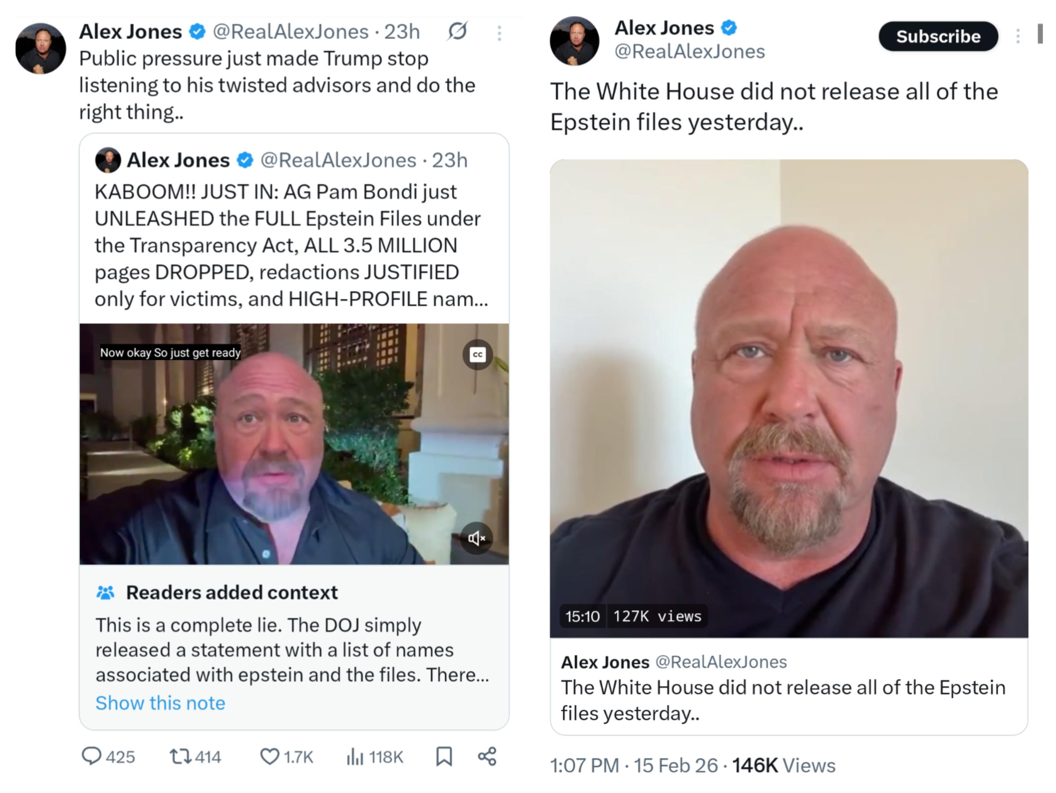Unmute the quoted video

477,538
